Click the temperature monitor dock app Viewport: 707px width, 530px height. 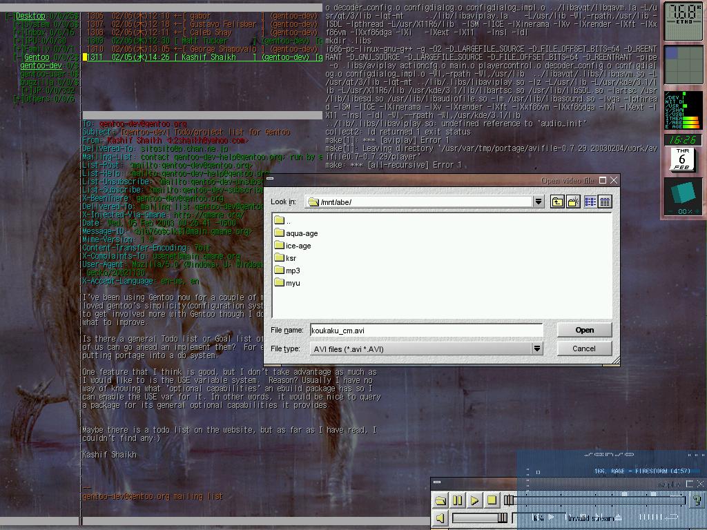click(x=683, y=21)
